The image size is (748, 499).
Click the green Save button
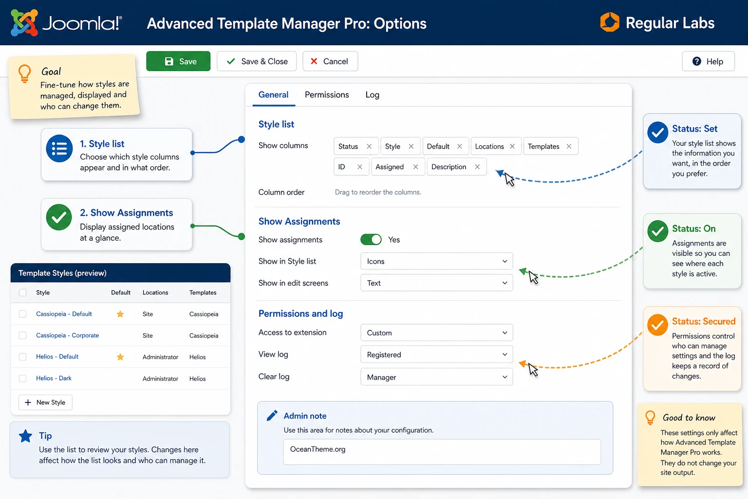(178, 61)
